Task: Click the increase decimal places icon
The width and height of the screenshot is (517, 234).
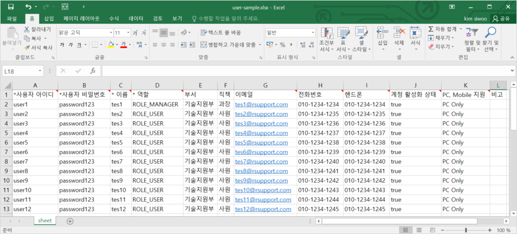Action: point(303,44)
